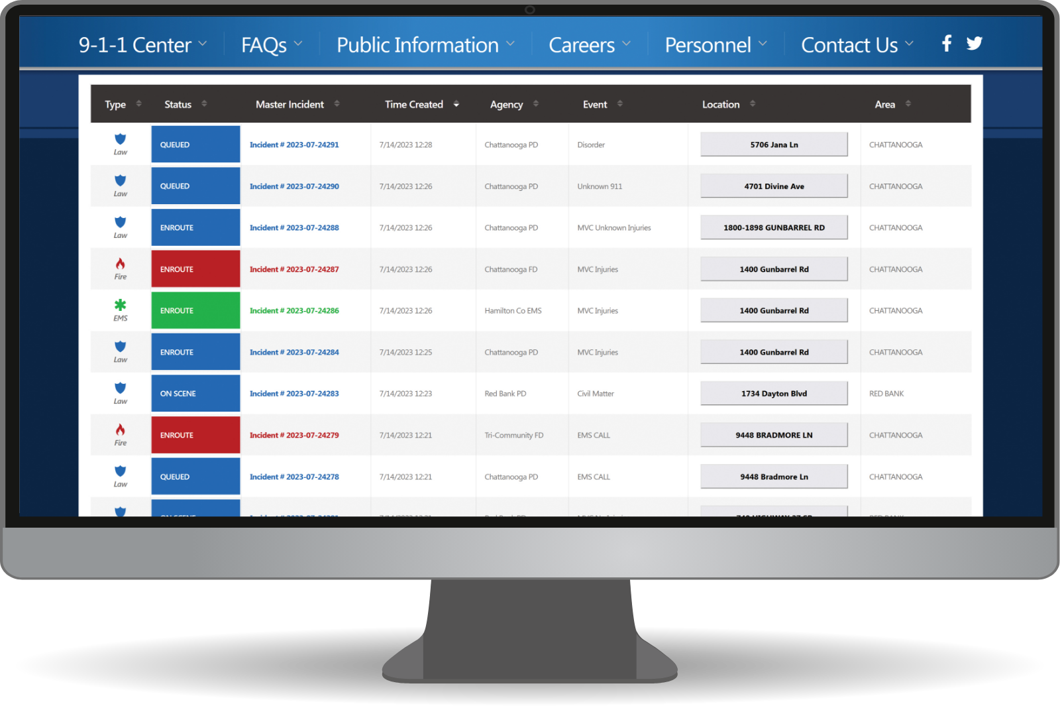Open the Twitter bird icon

[974, 44]
